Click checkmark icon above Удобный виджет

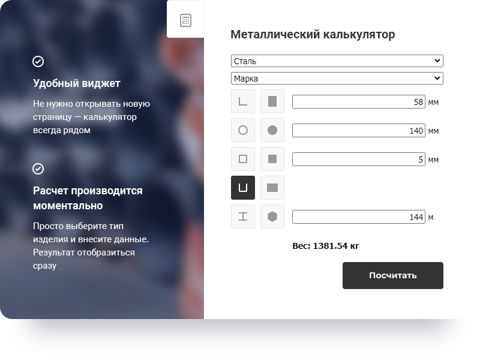point(38,62)
